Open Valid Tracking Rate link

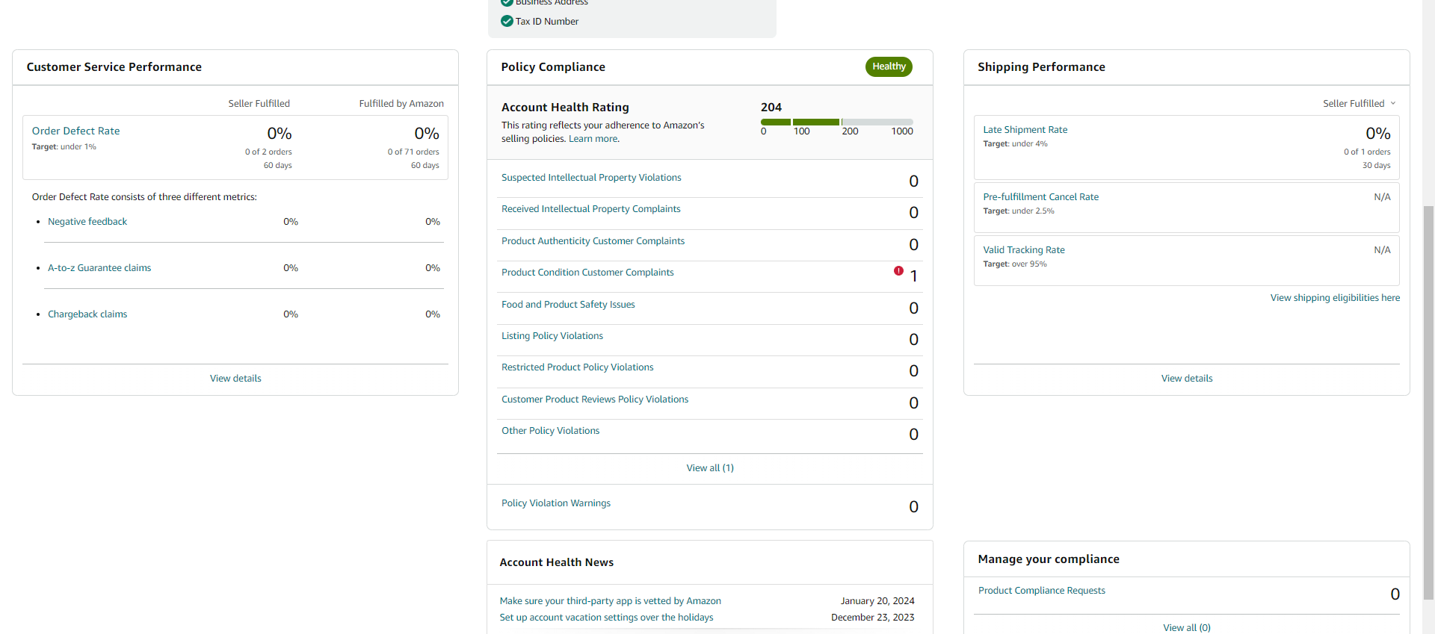coord(1023,250)
